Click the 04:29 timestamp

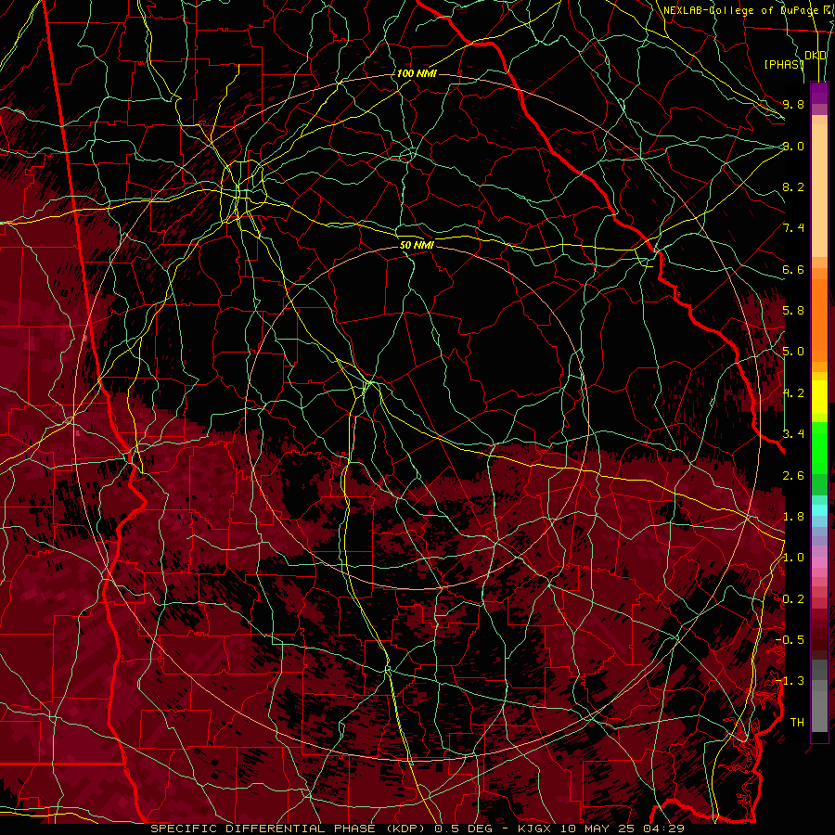click(x=663, y=829)
